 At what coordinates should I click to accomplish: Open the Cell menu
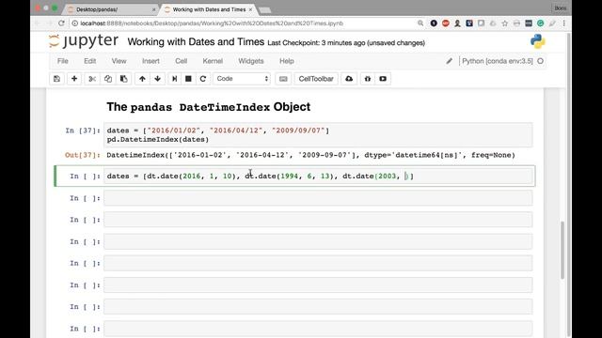pos(181,61)
